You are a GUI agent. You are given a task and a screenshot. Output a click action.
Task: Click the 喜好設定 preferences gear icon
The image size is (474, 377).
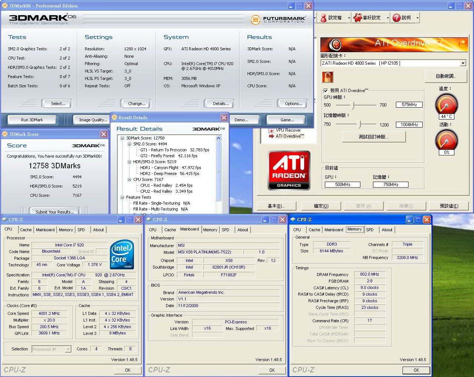point(357,17)
